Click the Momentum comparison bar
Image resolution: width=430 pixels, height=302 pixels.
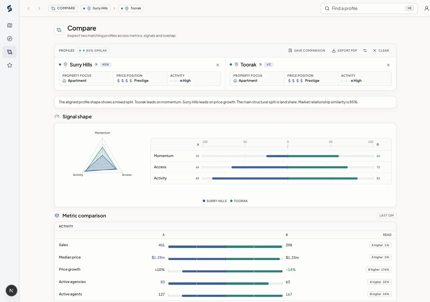pos(288,156)
